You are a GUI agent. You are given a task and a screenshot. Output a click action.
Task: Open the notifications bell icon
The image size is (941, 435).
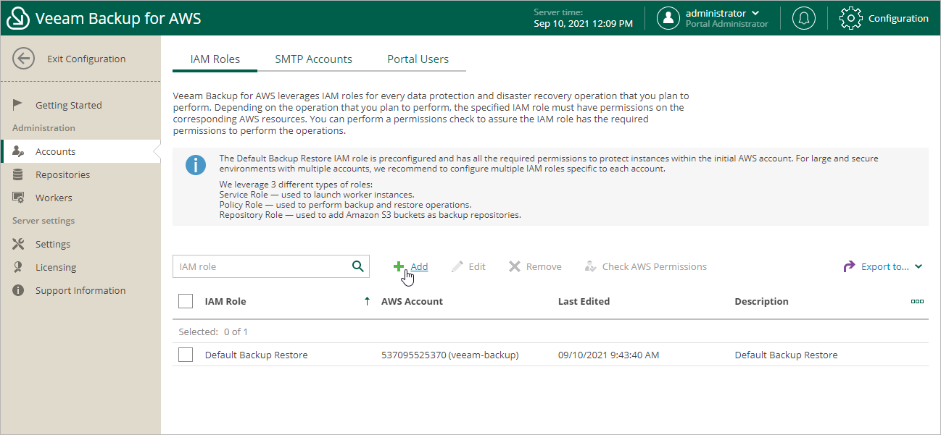(803, 19)
